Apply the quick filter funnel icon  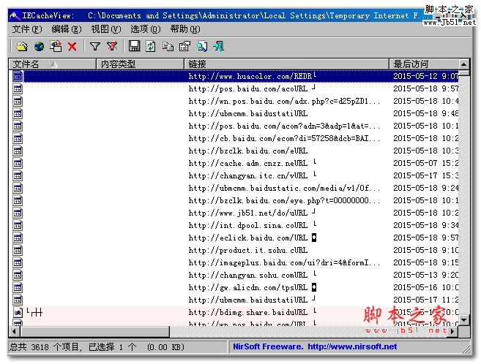95,47
